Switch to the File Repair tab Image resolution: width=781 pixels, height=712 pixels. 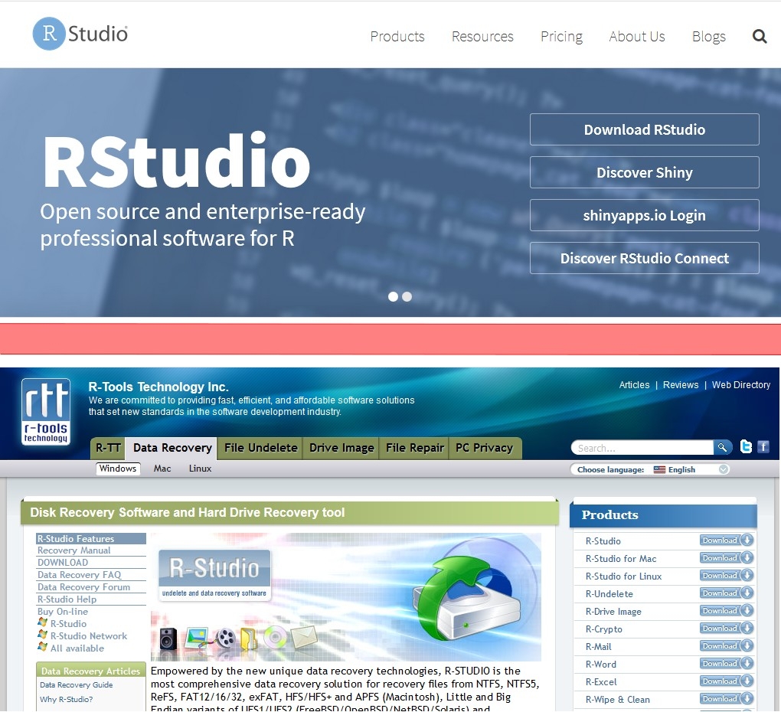(x=414, y=448)
